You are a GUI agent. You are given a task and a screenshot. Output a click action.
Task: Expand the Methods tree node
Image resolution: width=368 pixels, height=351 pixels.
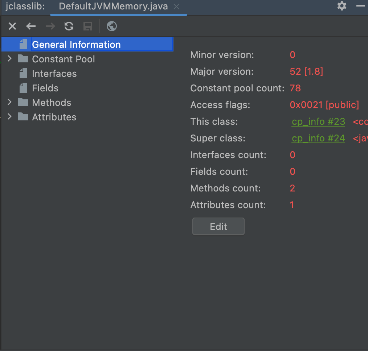pos(10,103)
